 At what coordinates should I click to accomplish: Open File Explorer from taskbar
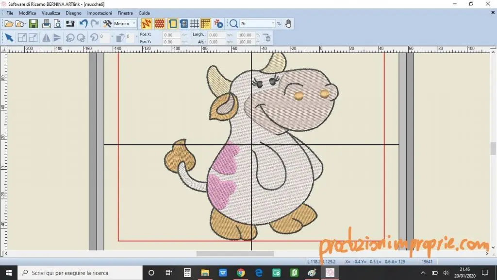205,273
